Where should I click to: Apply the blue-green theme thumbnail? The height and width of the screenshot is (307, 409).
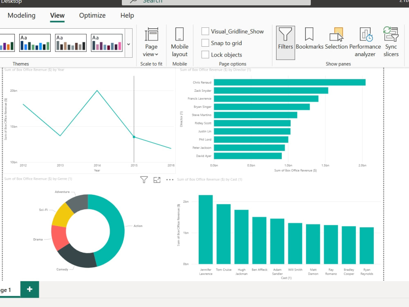[35, 43]
